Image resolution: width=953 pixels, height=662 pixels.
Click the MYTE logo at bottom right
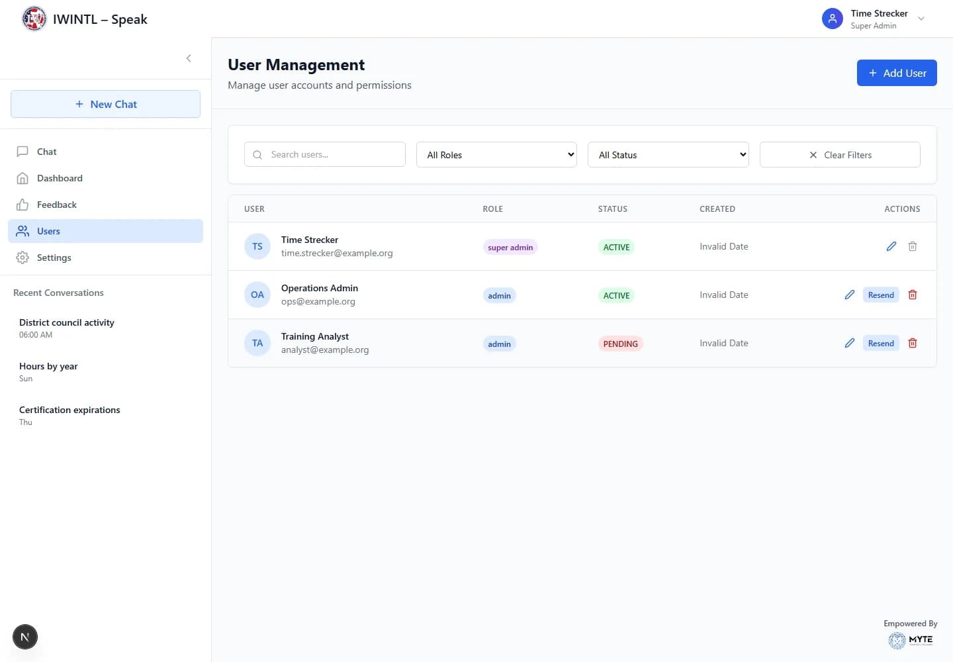(911, 639)
